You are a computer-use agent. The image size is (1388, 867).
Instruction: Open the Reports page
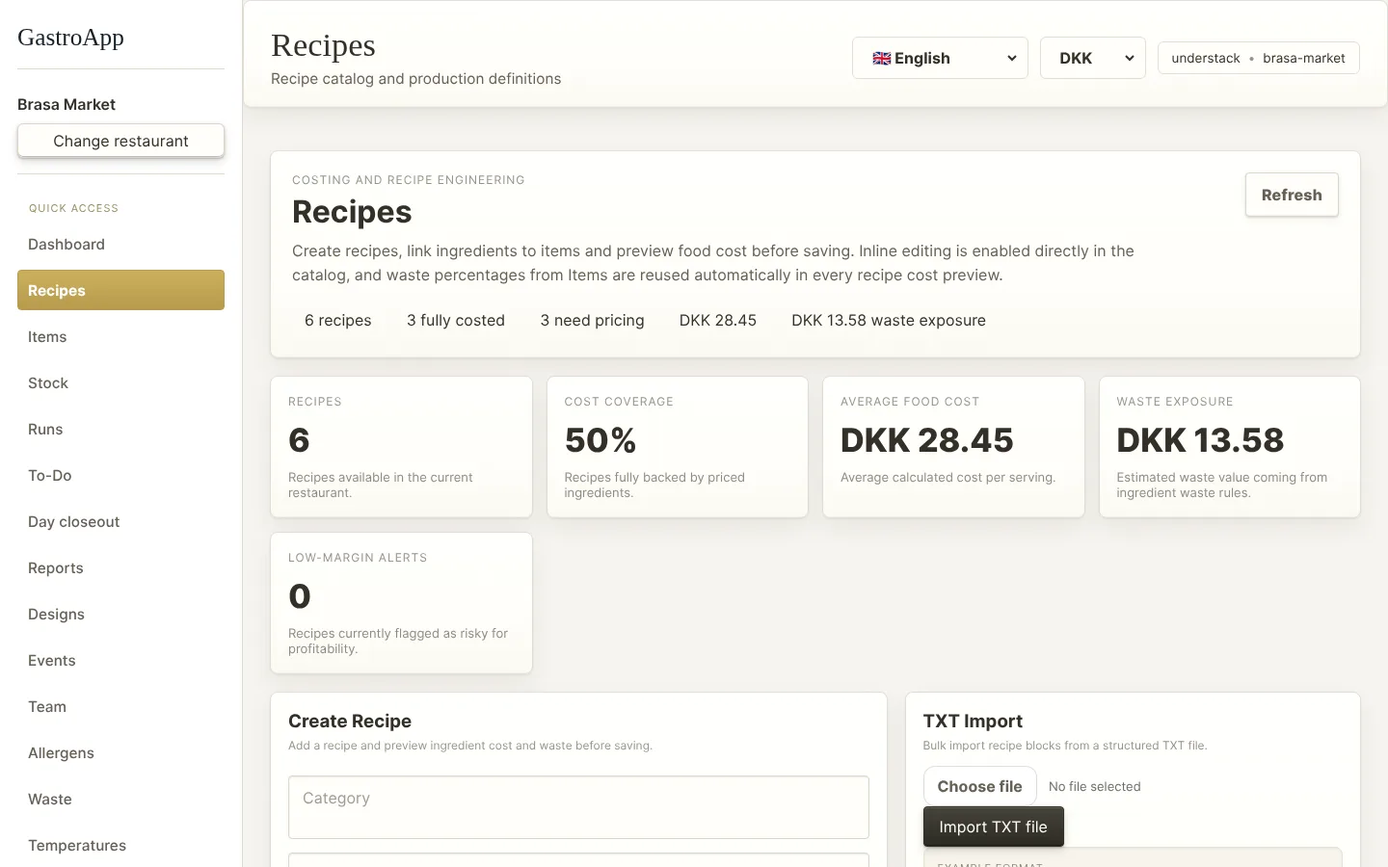(x=120, y=568)
